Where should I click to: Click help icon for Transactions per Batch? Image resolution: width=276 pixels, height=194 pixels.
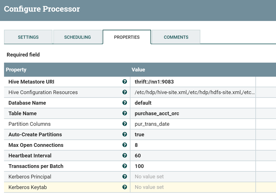click(x=125, y=166)
